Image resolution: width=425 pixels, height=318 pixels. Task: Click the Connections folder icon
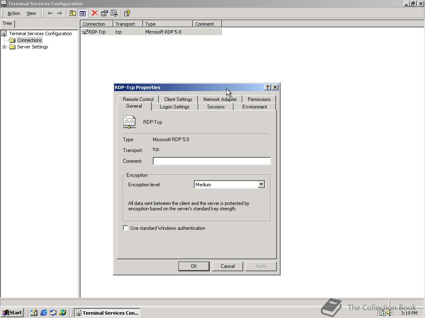12,40
